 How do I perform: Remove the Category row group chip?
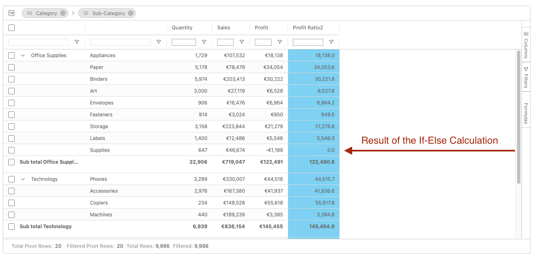pyautogui.click(x=63, y=13)
